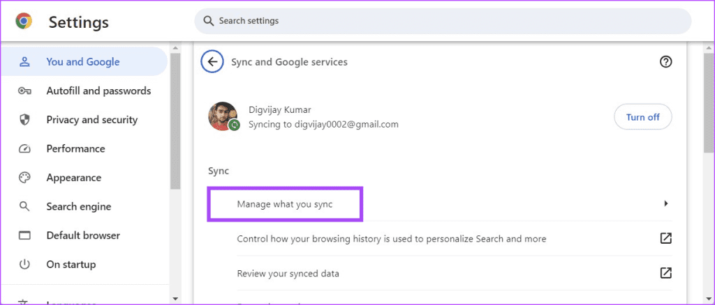Open the help question mark icon

(665, 62)
